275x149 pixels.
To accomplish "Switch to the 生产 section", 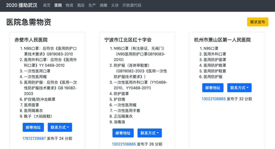I will coord(92,5).
